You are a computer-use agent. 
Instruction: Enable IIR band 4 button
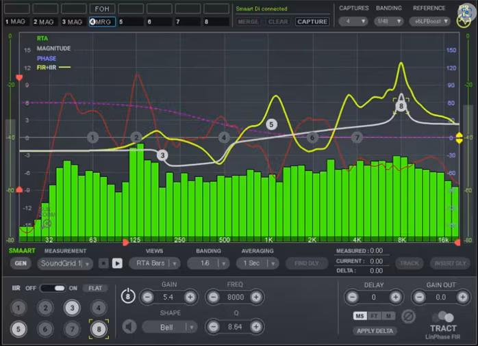(x=99, y=308)
